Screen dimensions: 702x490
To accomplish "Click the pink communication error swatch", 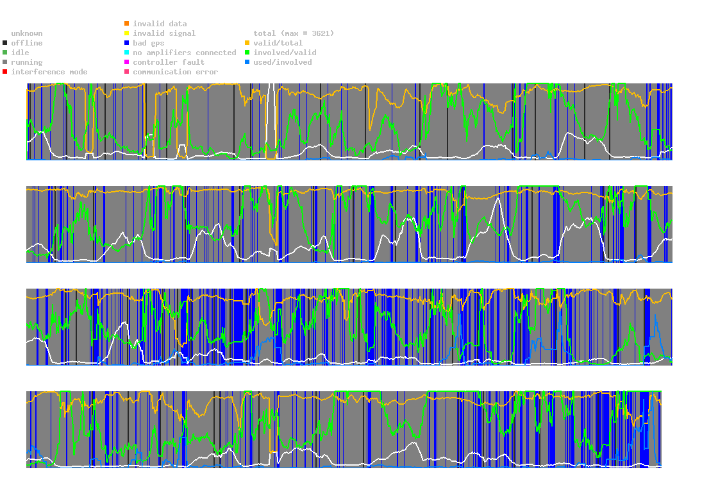I will coord(127,72).
